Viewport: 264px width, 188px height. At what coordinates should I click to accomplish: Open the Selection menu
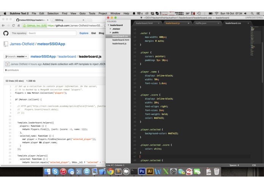53,13
